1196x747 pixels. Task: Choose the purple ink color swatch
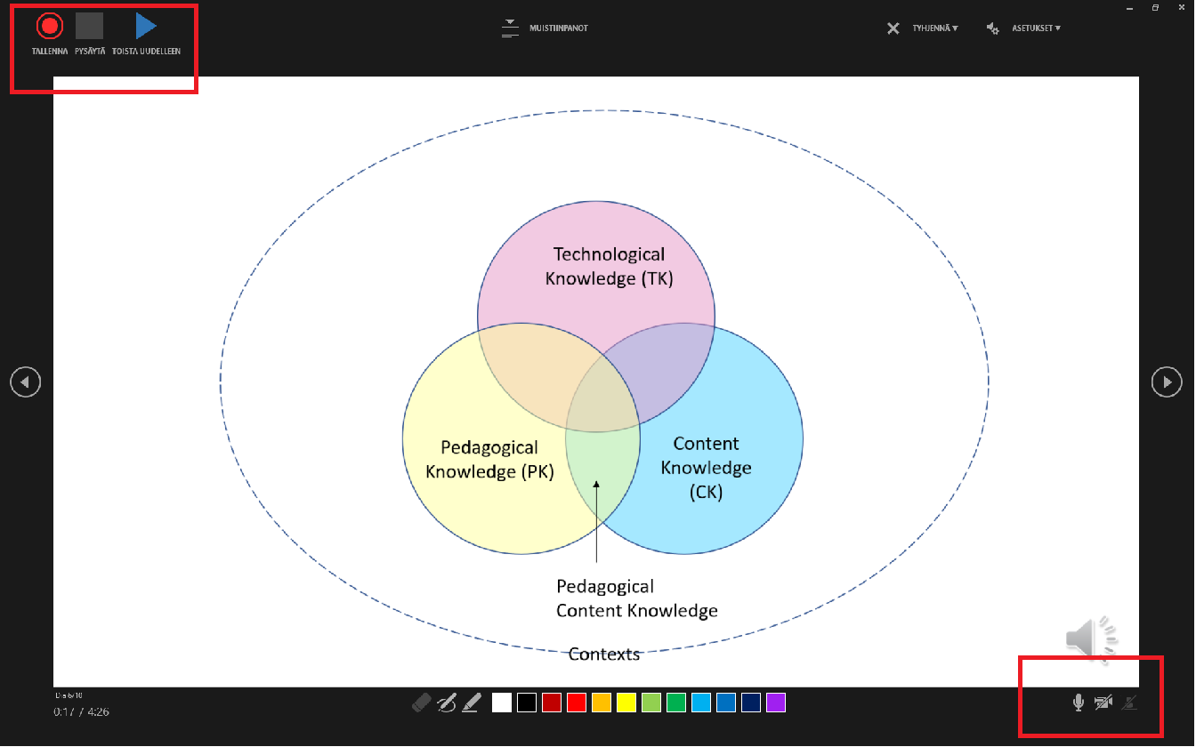[776, 703]
